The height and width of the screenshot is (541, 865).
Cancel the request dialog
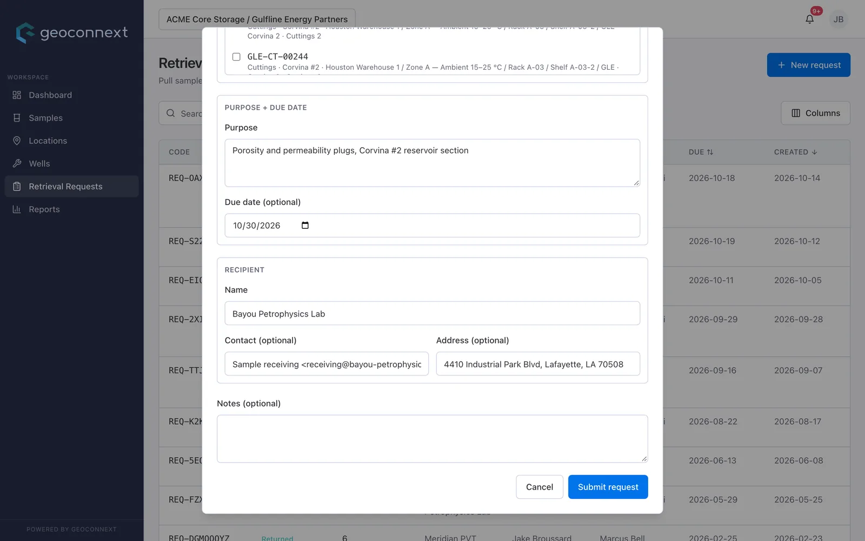tap(540, 487)
